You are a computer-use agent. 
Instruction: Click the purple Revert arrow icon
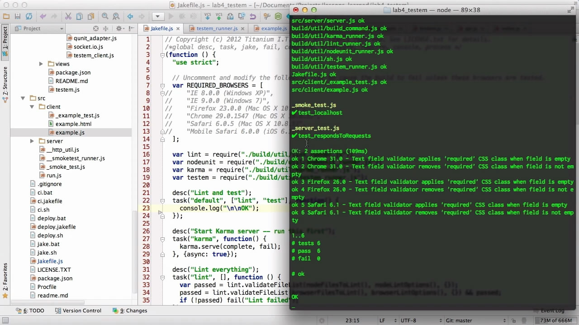[x=252, y=16]
